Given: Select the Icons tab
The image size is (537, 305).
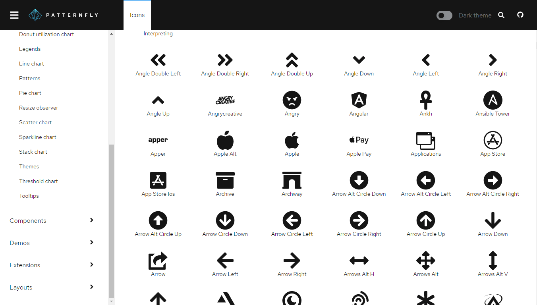Looking at the screenshot, I should pyautogui.click(x=137, y=15).
